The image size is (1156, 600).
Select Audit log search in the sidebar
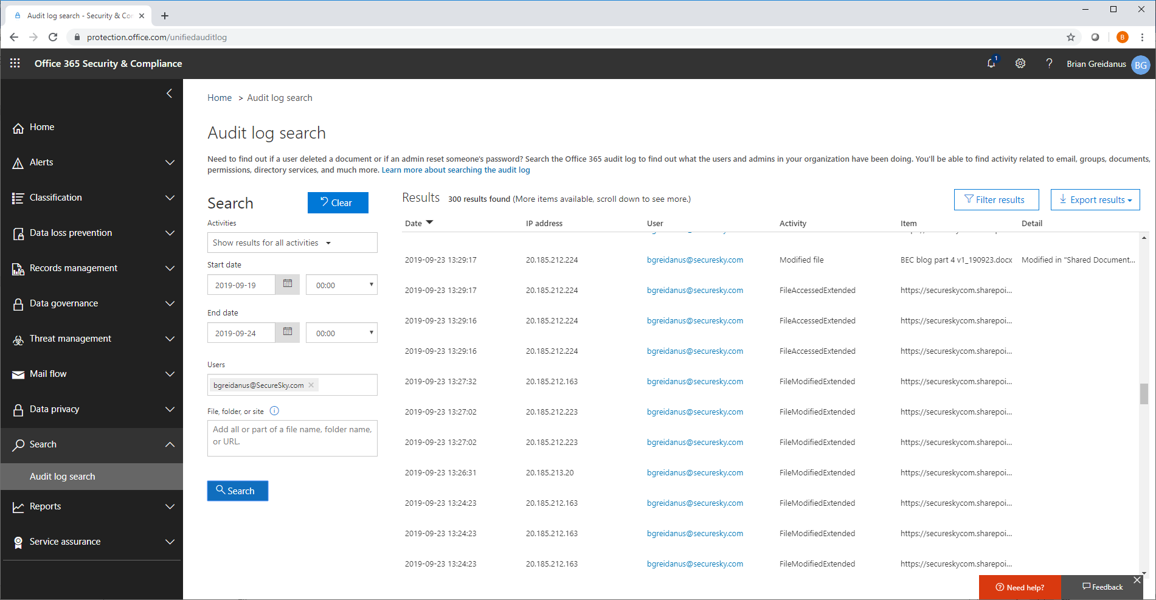pyautogui.click(x=62, y=476)
